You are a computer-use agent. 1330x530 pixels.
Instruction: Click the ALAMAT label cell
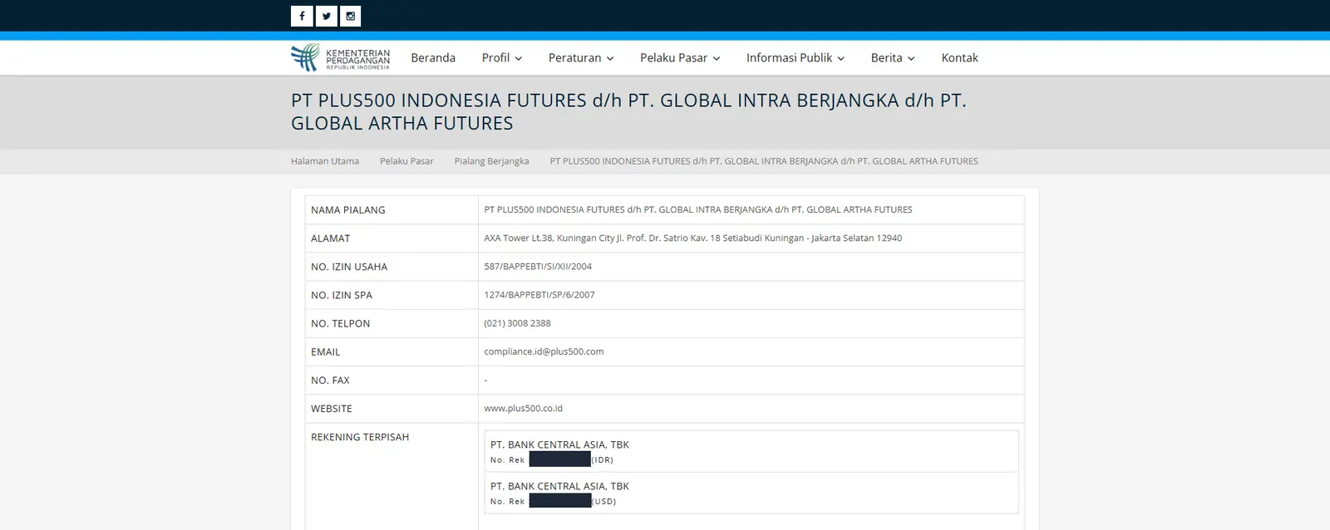pyautogui.click(x=392, y=238)
